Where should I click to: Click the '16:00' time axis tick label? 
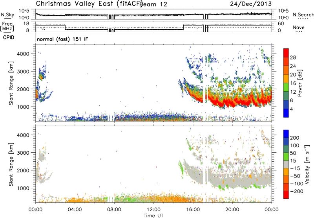pos(193,210)
